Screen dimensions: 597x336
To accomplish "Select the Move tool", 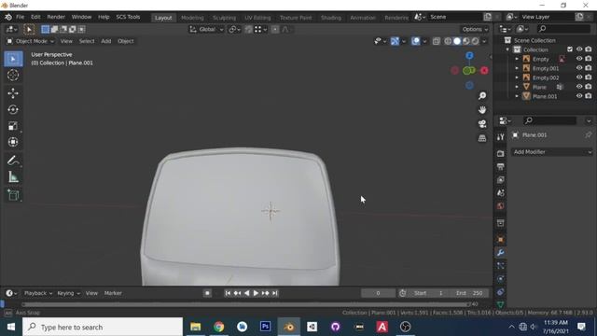I will click(x=13, y=93).
